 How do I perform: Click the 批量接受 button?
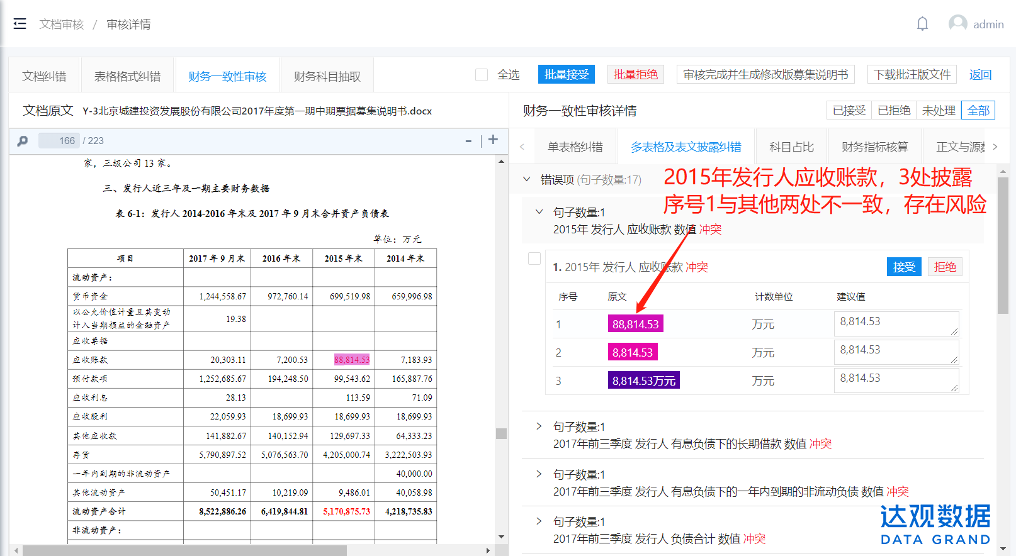[x=566, y=74]
